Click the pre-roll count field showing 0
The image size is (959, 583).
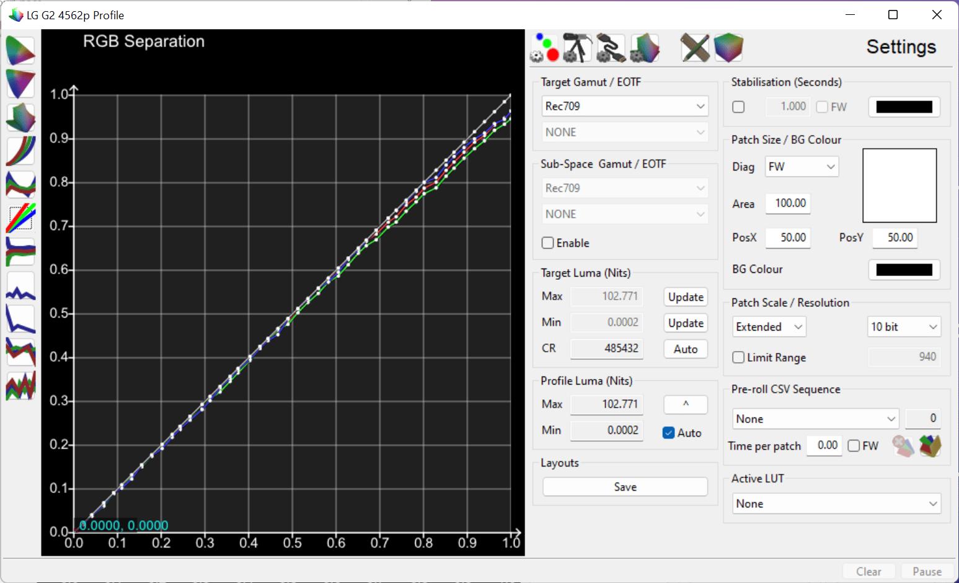[x=922, y=419]
